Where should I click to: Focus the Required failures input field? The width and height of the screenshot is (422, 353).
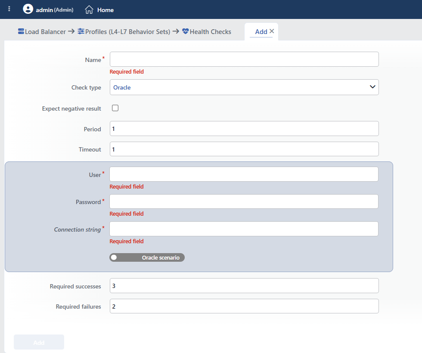pyautogui.click(x=244, y=306)
